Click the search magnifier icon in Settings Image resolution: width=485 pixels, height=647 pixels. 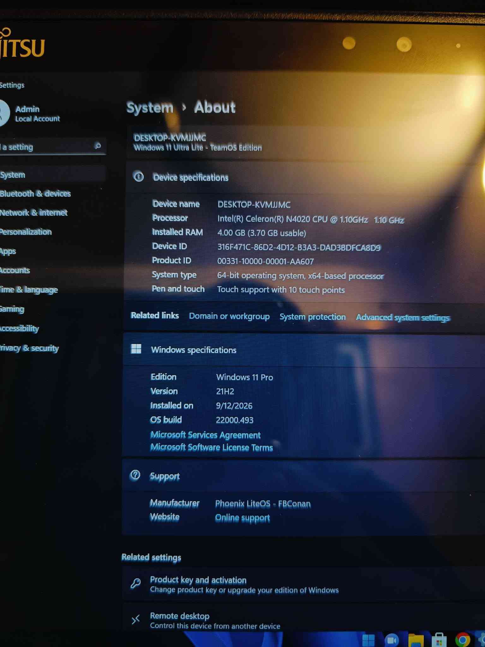pyautogui.click(x=98, y=146)
